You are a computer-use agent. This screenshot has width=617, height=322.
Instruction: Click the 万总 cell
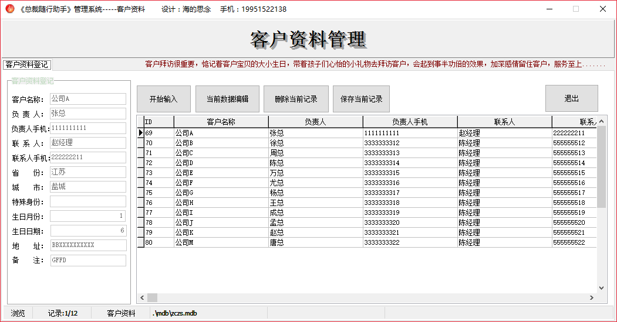(x=316, y=173)
